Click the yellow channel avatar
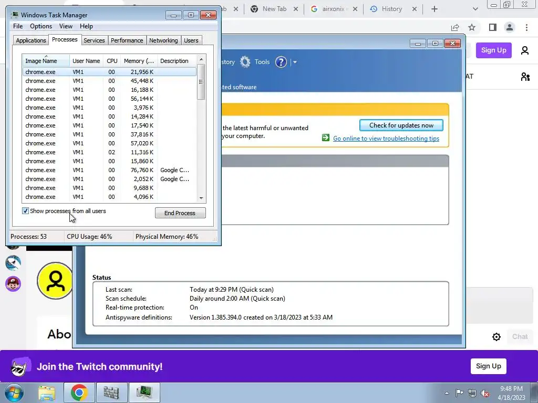Image resolution: width=538 pixels, height=403 pixels. (x=55, y=281)
